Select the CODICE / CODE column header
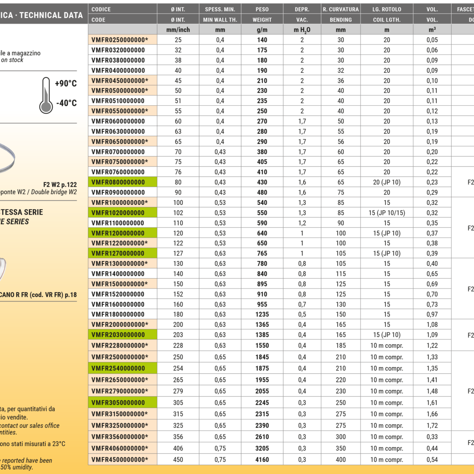 (122, 14)
